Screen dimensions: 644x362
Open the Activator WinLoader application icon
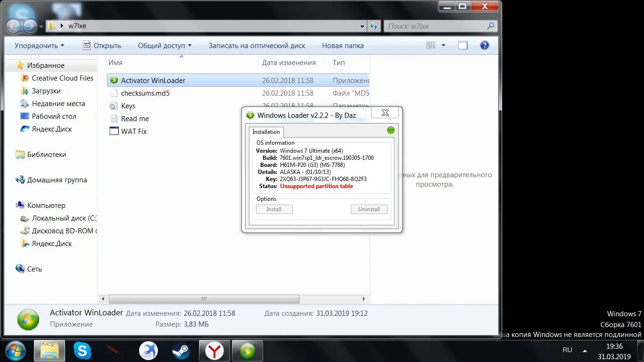click(x=113, y=80)
